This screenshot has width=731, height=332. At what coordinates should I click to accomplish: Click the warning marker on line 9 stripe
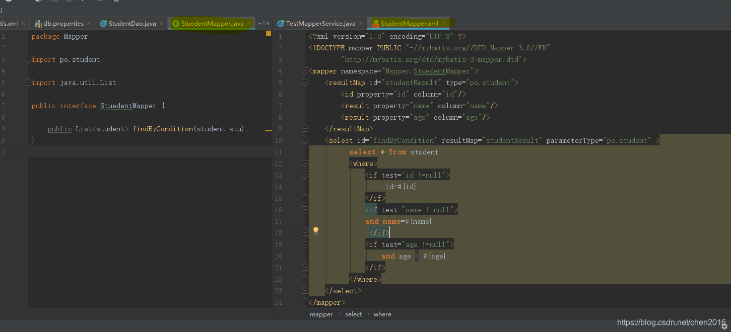(268, 130)
